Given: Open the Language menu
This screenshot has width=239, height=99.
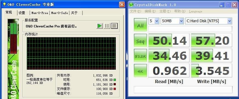Looking at the screenshot, I should (x=195, y=12).
